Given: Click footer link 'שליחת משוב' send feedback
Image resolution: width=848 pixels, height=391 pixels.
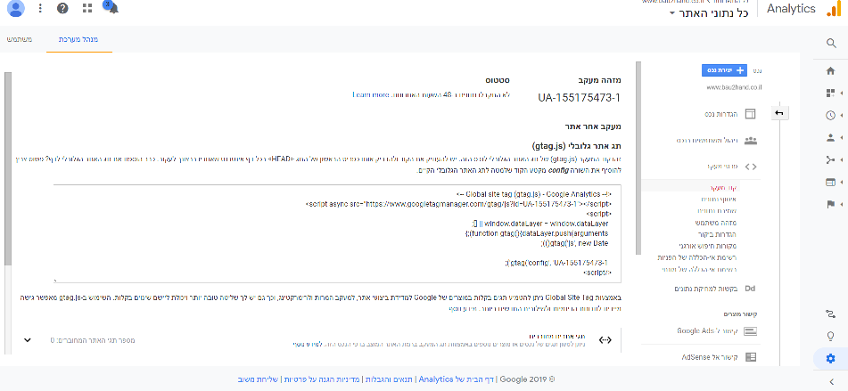Looking at the screenshot, I should (x=258, y=379).
